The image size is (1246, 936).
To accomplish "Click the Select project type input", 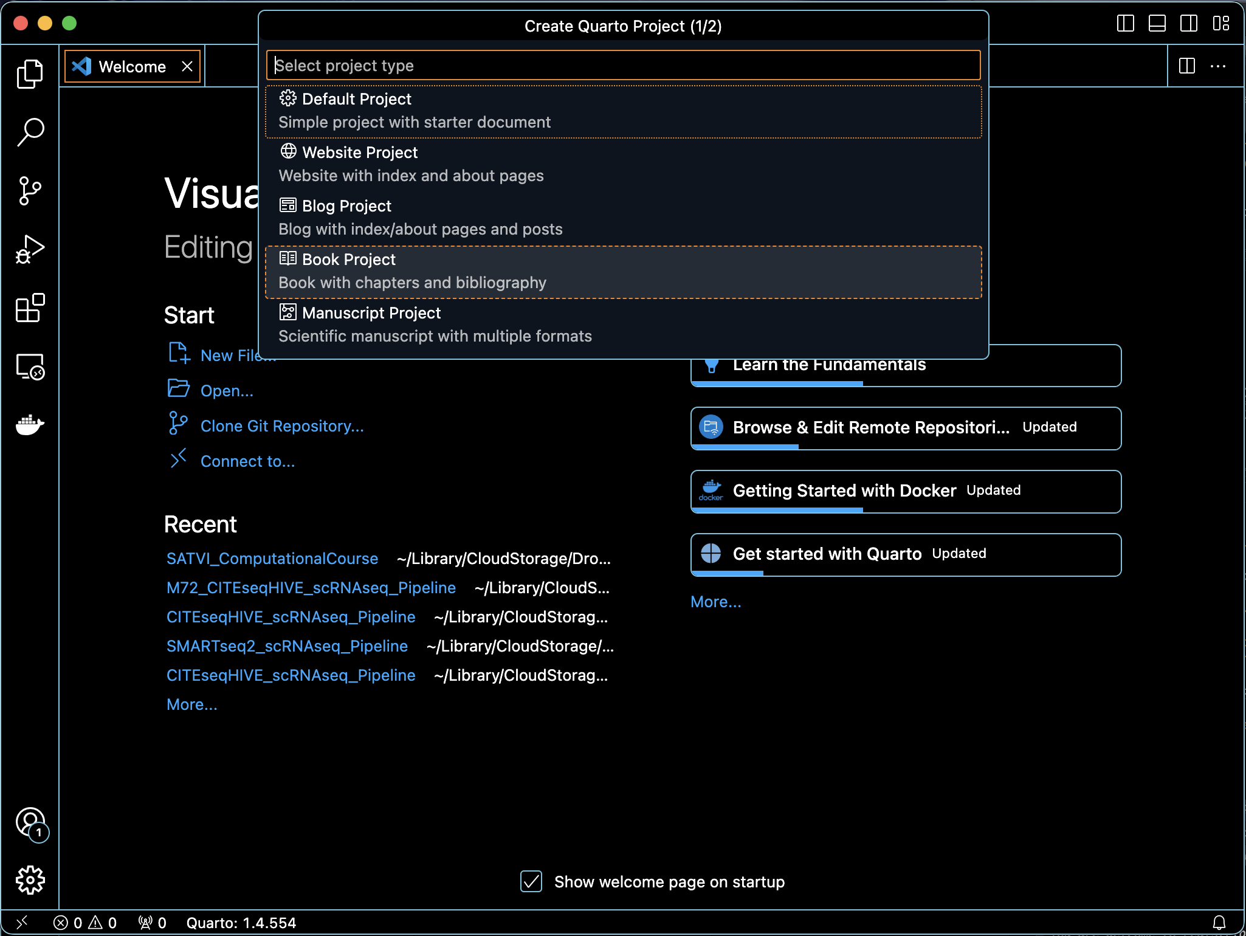I will 623,65.
